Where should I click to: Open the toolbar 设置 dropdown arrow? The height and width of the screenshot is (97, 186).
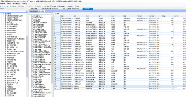coord(74,6)
